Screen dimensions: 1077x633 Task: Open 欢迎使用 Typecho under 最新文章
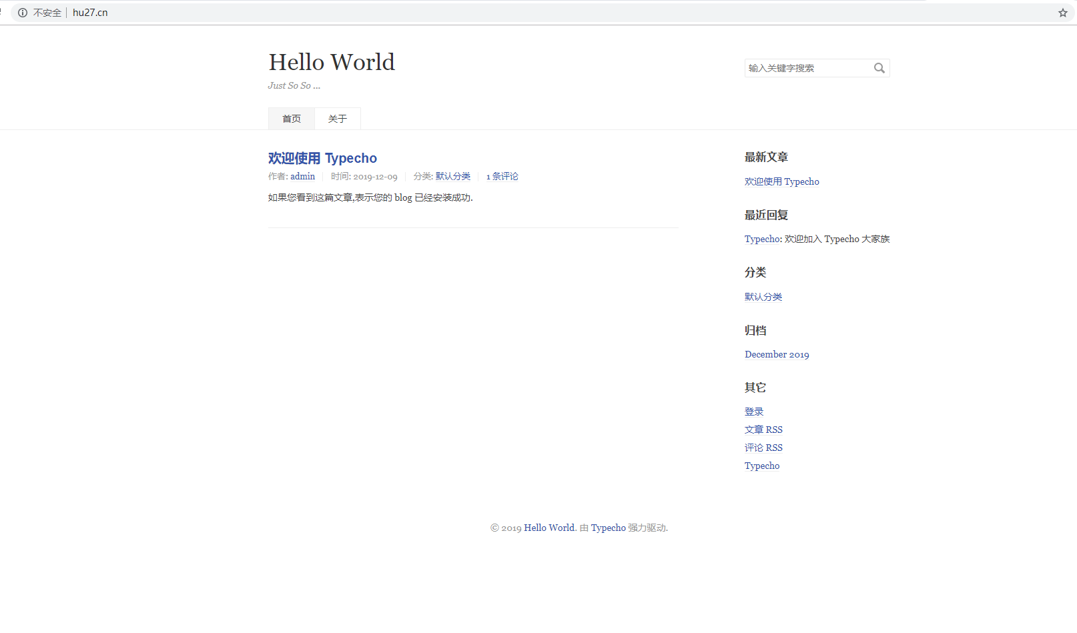click(x=782, y=181)
